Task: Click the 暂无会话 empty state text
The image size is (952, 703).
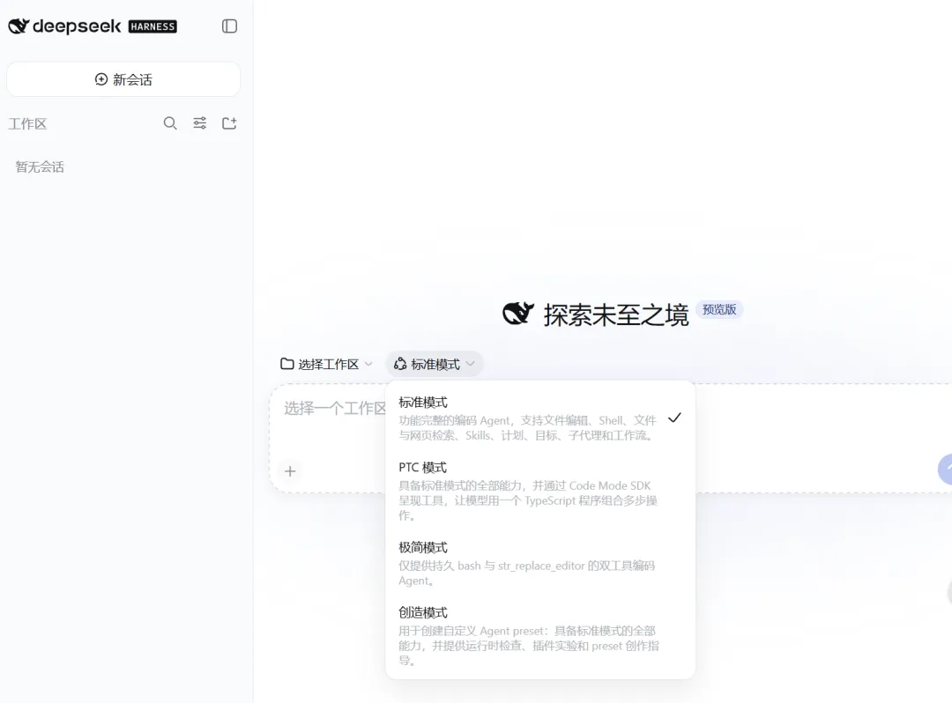Action: click(40, 166)
